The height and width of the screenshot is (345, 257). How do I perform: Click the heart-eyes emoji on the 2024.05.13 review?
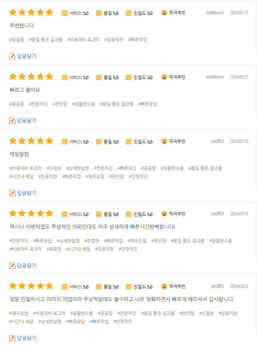(164, 214)
